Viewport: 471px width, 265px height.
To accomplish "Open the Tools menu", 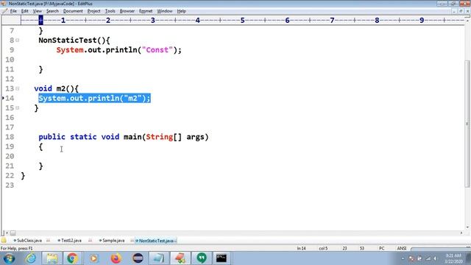I will [110, 11].
